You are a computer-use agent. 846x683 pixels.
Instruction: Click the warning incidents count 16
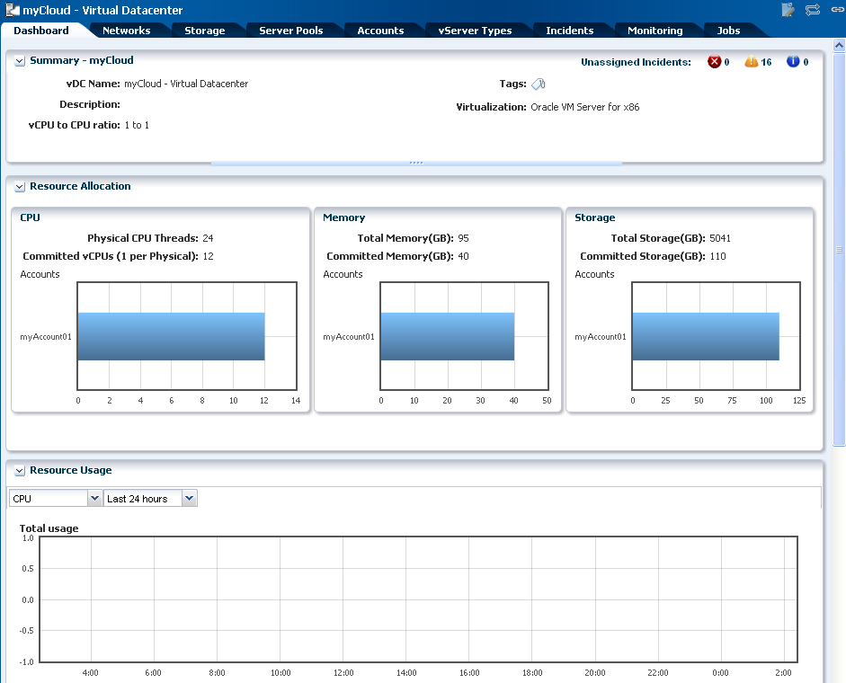pos(766,62)
